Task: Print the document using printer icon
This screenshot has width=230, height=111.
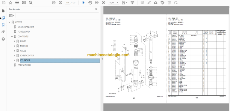Action: tap(17, 2)
